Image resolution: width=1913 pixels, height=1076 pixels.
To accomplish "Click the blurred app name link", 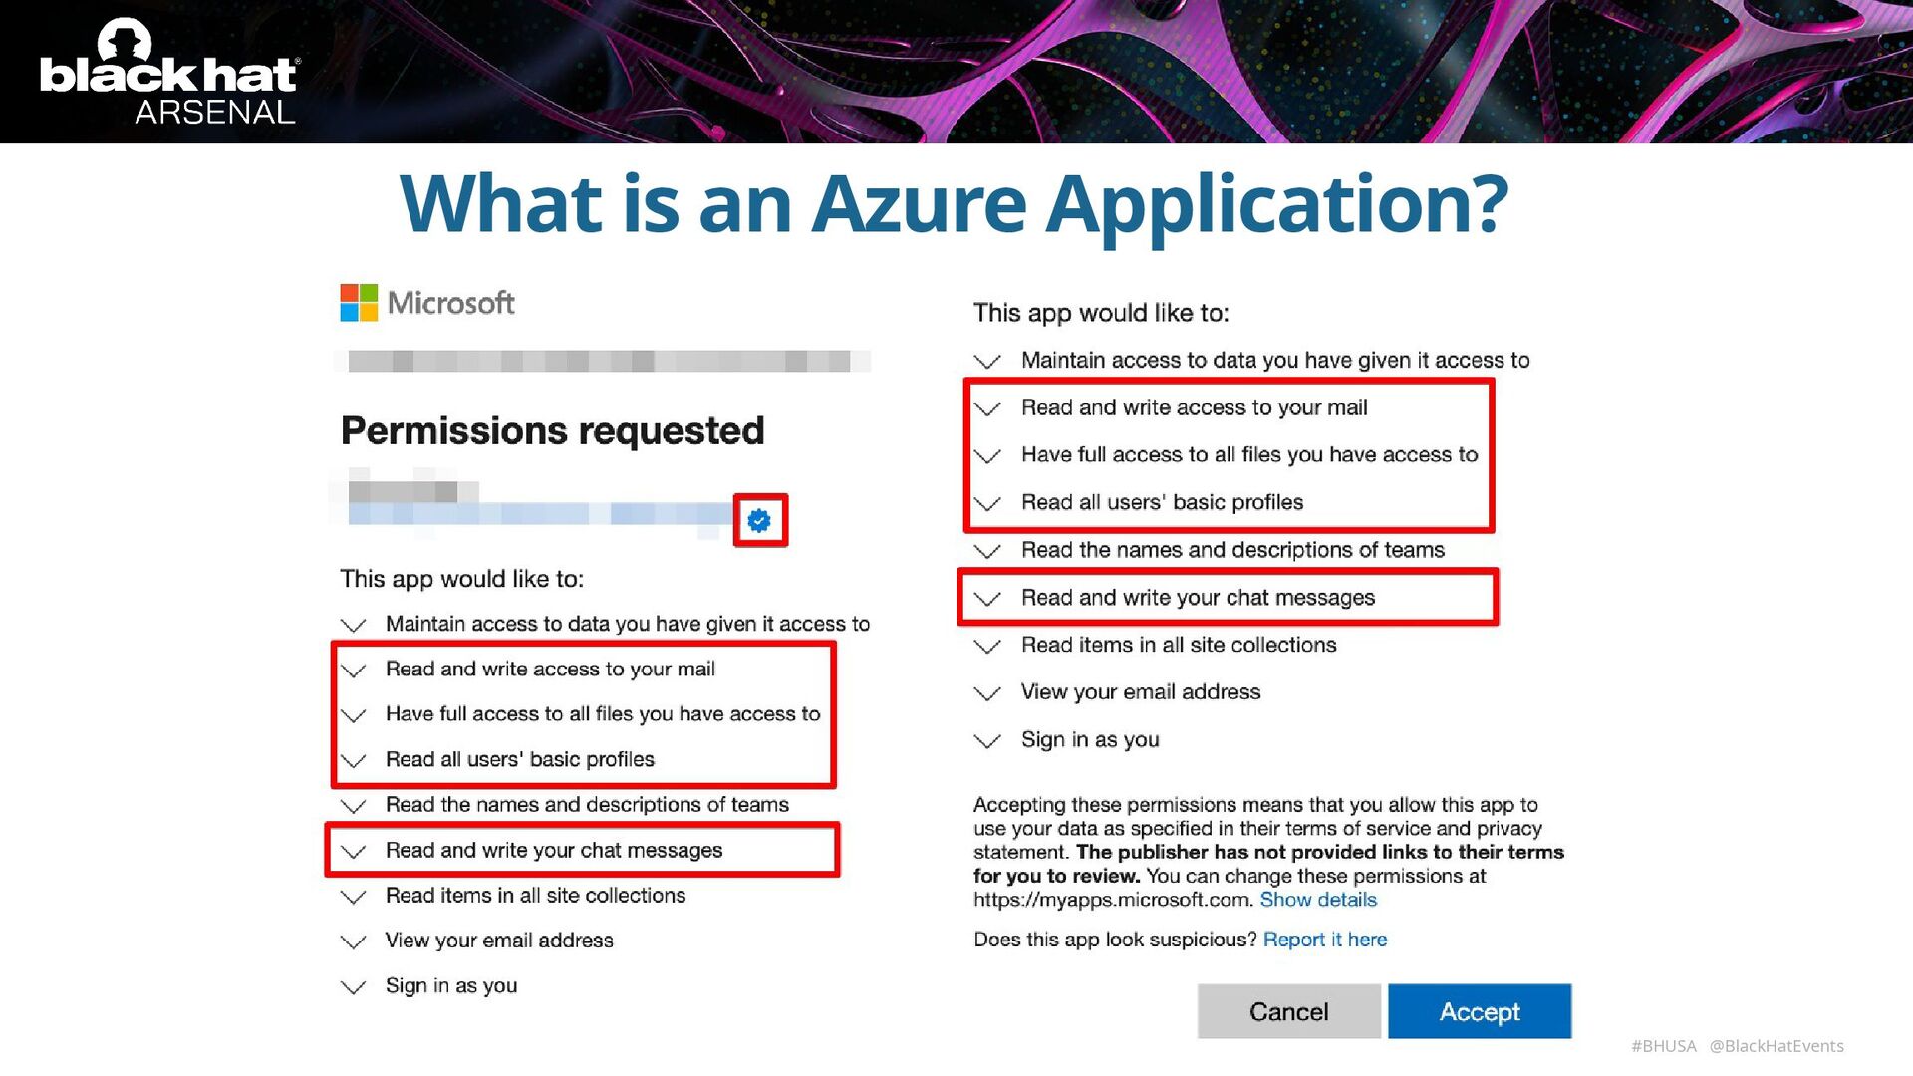I will (538, 514).
